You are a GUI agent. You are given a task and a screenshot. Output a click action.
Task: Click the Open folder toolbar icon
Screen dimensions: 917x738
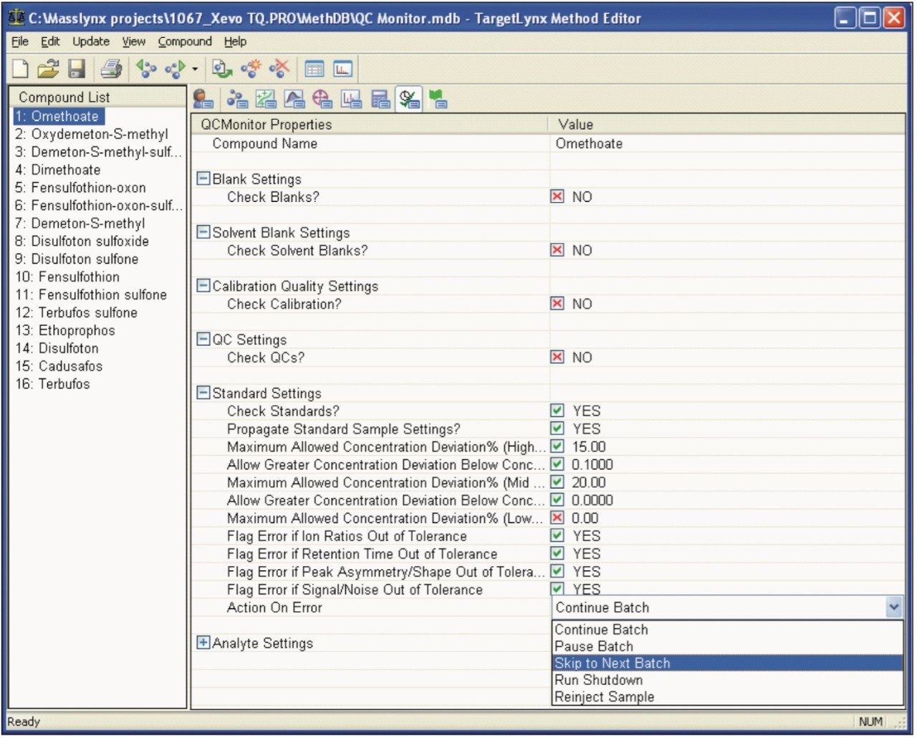coord(48,69)
